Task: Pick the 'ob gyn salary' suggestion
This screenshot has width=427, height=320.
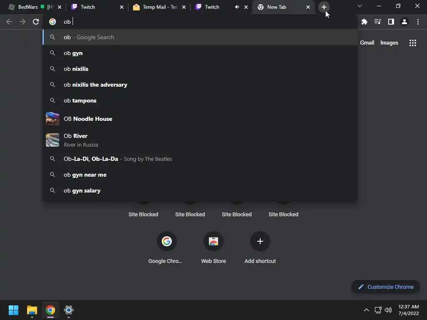Action: point(200,190)
